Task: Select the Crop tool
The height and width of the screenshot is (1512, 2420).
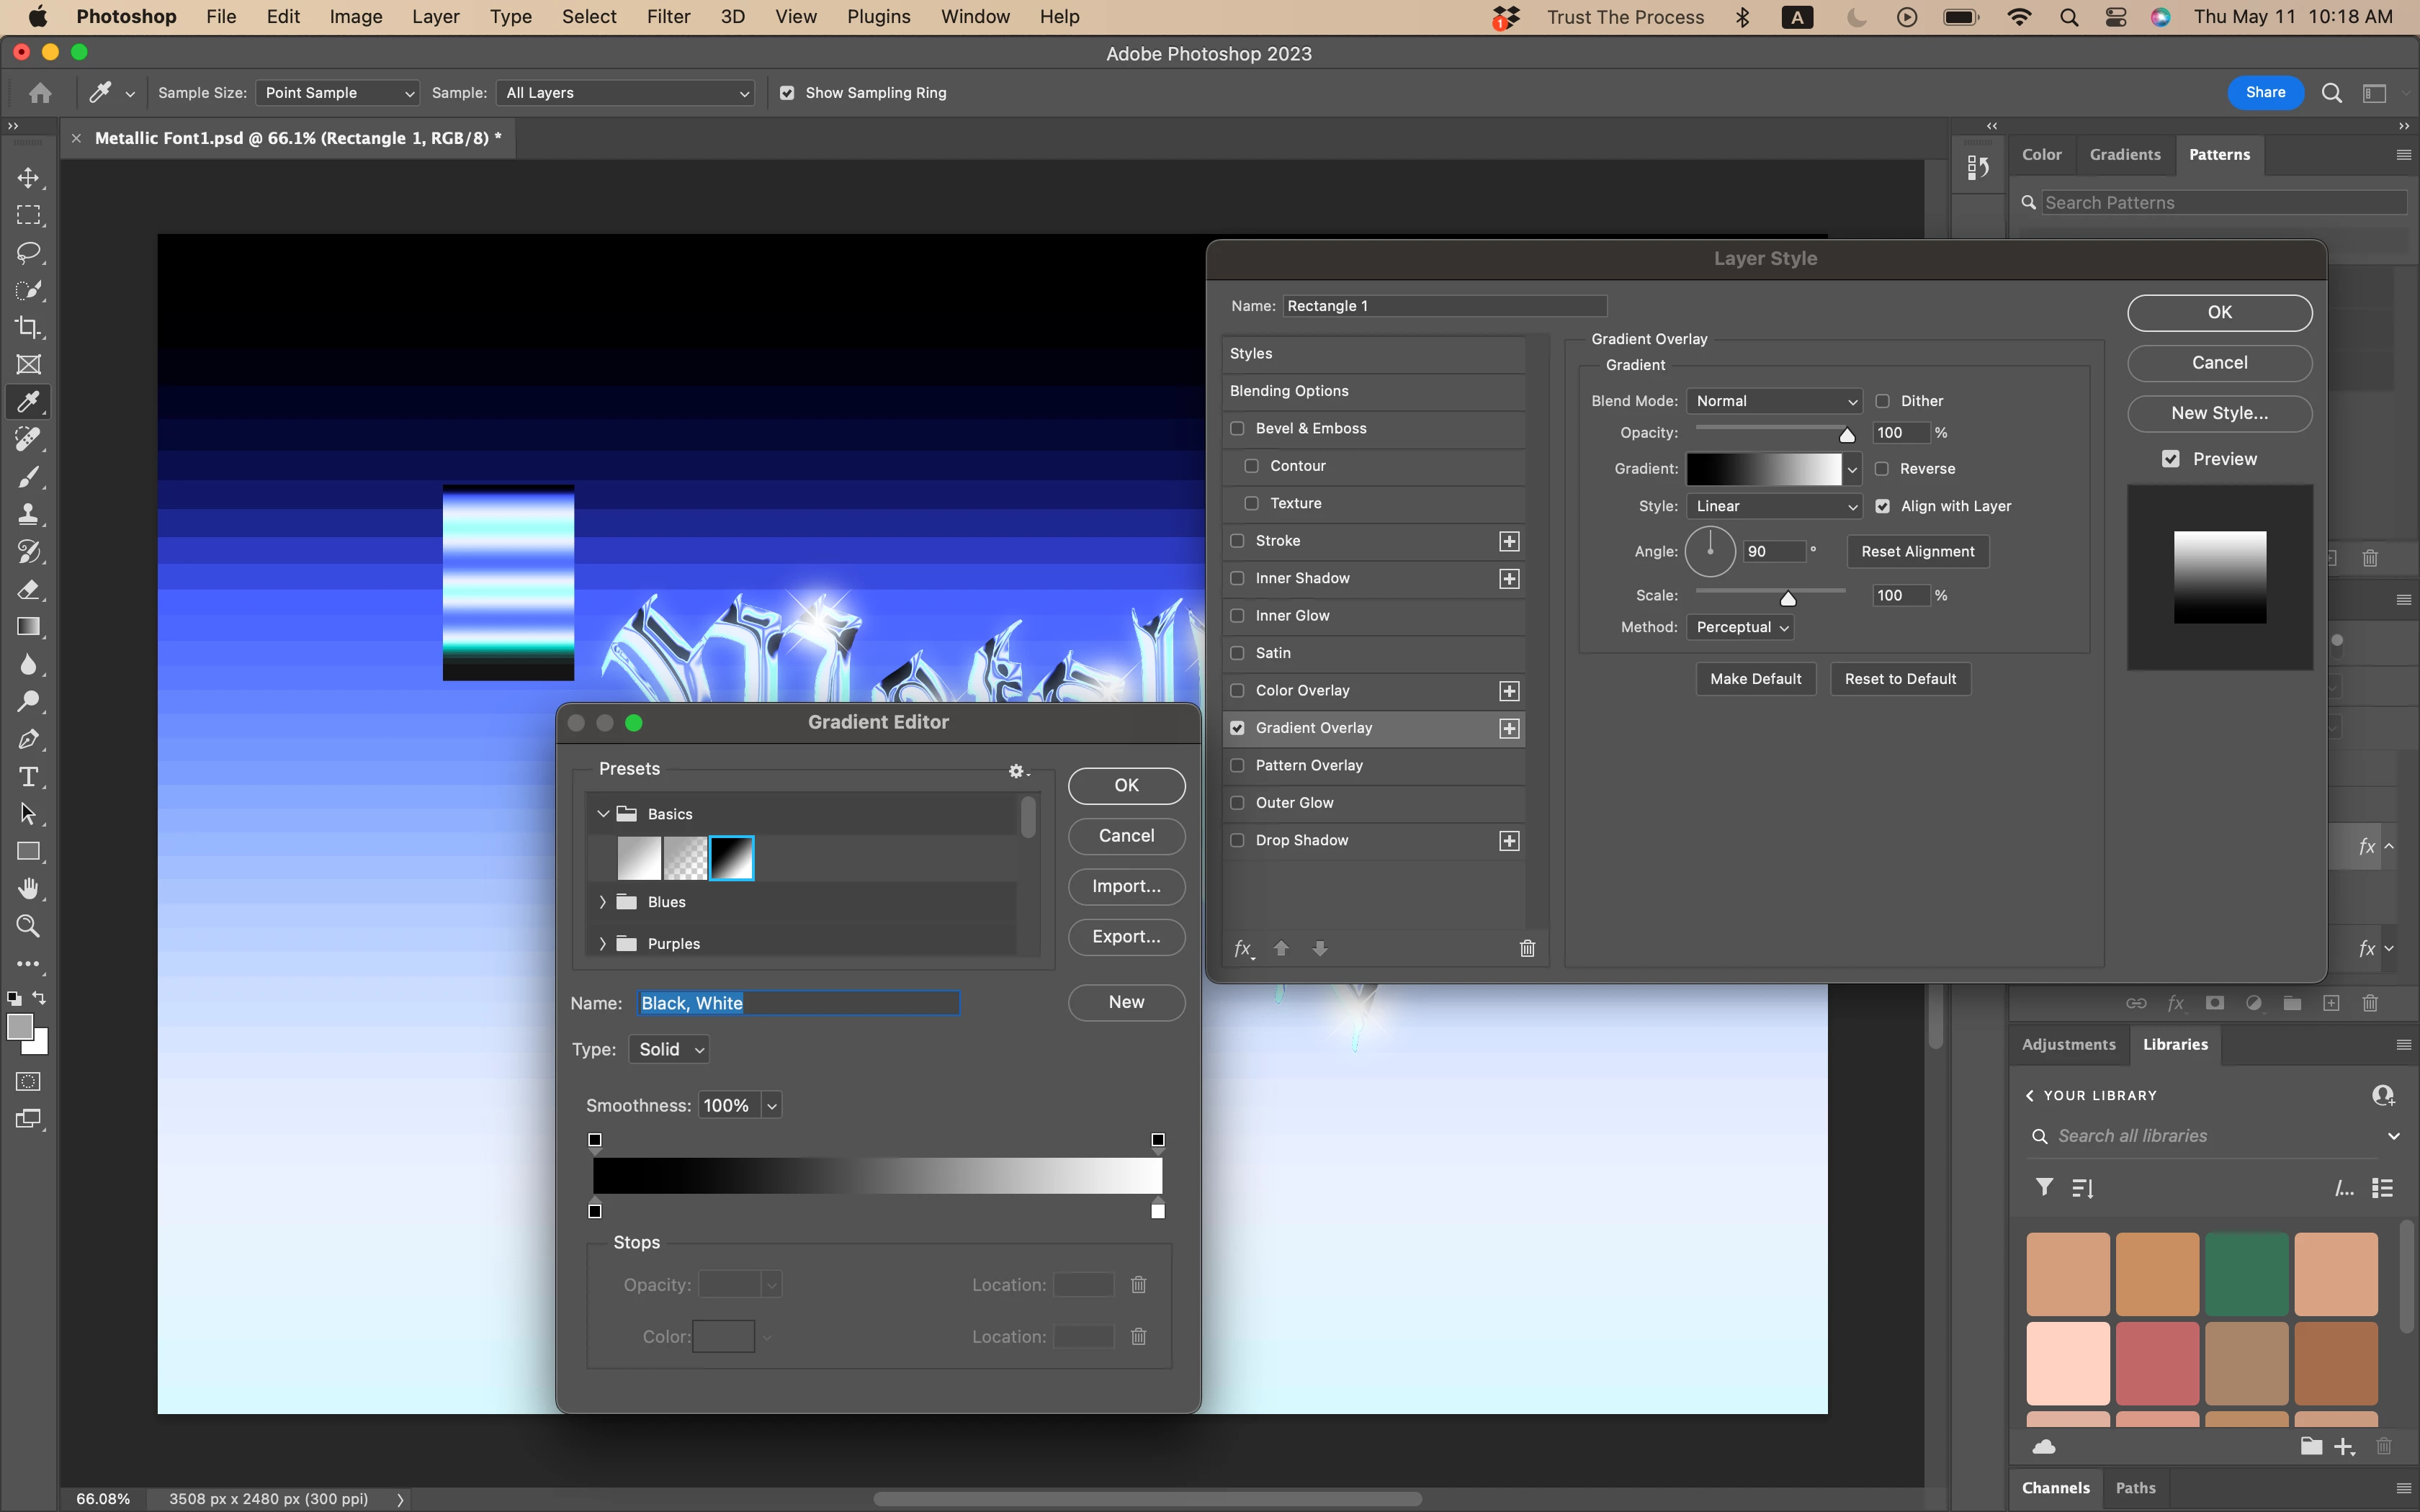Action: click(x=28, y=327)
